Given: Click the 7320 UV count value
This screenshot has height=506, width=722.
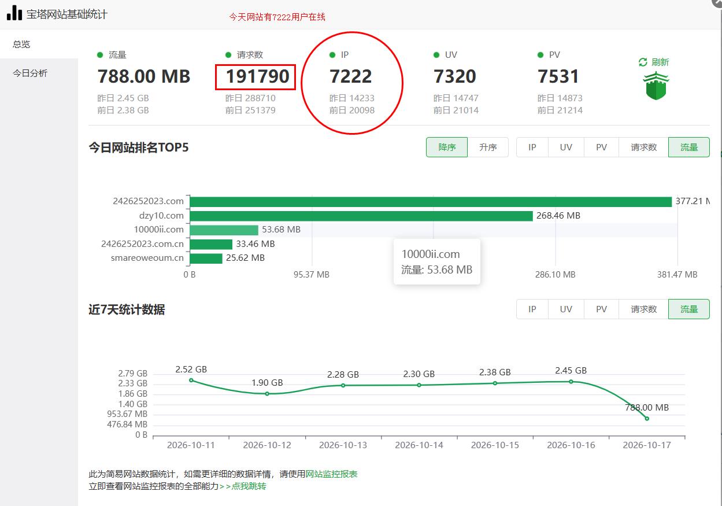Looking at the screenshot, I should tap(455, 76).
